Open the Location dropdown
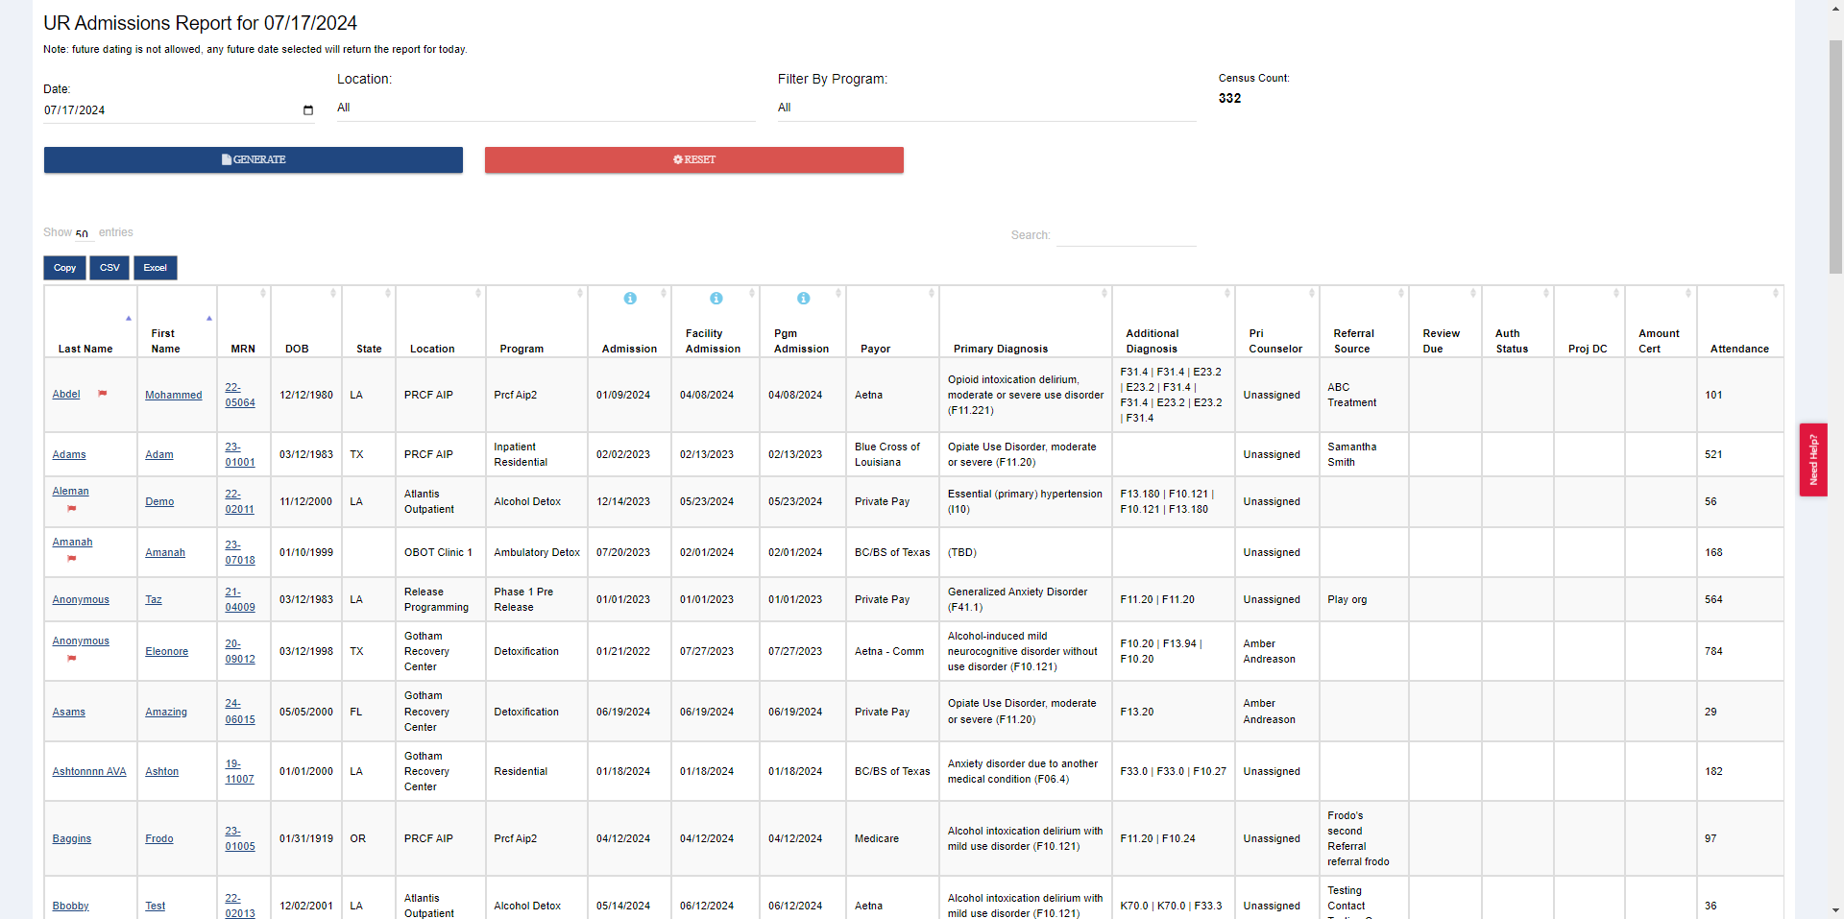 pos(546,109)
